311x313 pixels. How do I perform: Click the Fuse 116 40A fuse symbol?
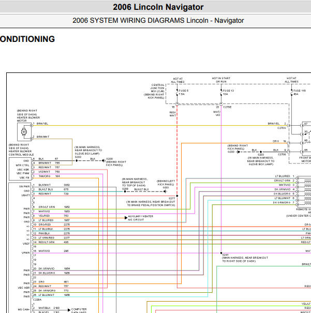[292, 92]
